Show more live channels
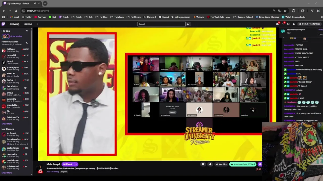The width and height of the screenshot is (323, 181). click(x=7, y=173)
